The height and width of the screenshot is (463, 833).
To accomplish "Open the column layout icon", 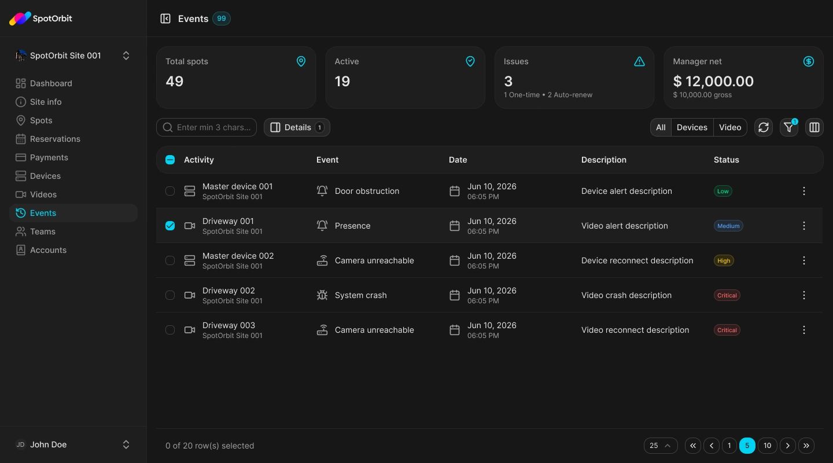I will click(814, 127).
